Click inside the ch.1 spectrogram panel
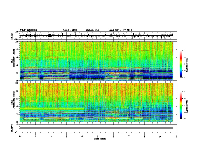 96,61
